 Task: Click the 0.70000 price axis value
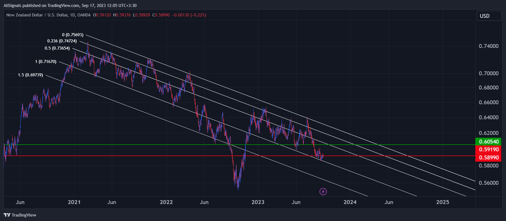click(x=489, y=73)
